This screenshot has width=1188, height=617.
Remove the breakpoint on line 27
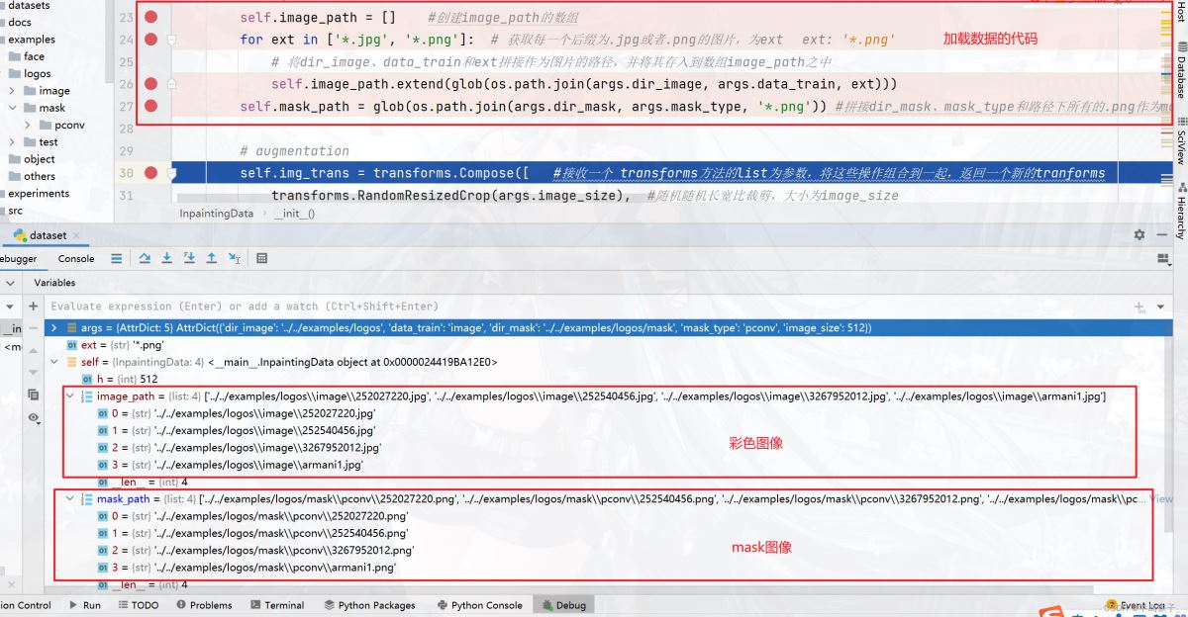150,106
